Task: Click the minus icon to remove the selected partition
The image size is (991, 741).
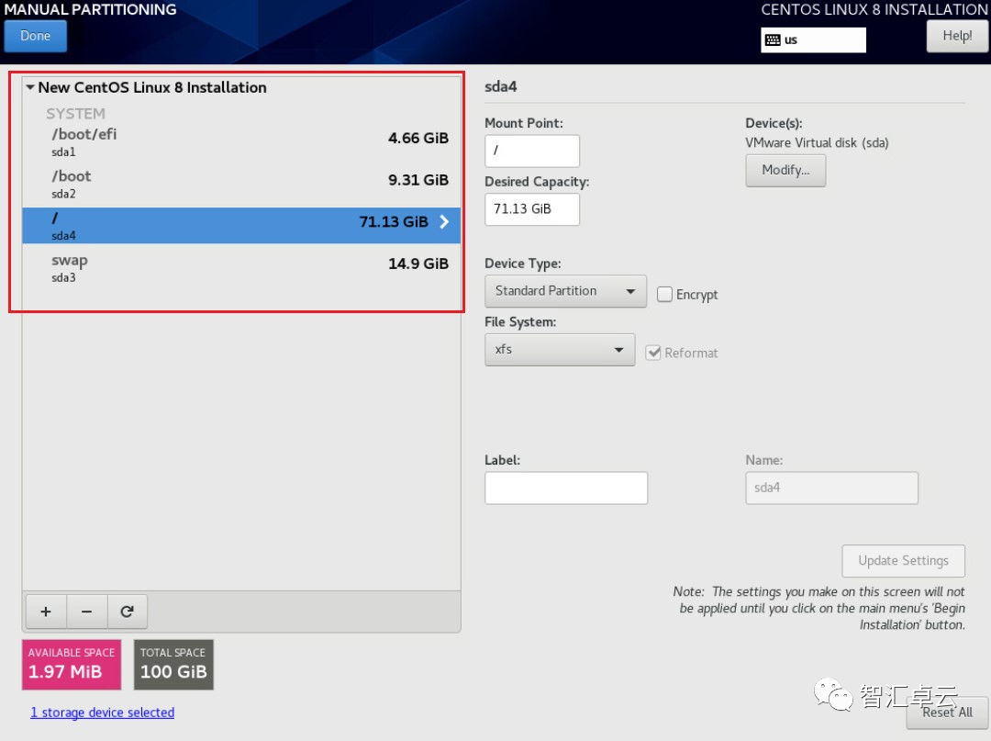Action: [86, 612]
